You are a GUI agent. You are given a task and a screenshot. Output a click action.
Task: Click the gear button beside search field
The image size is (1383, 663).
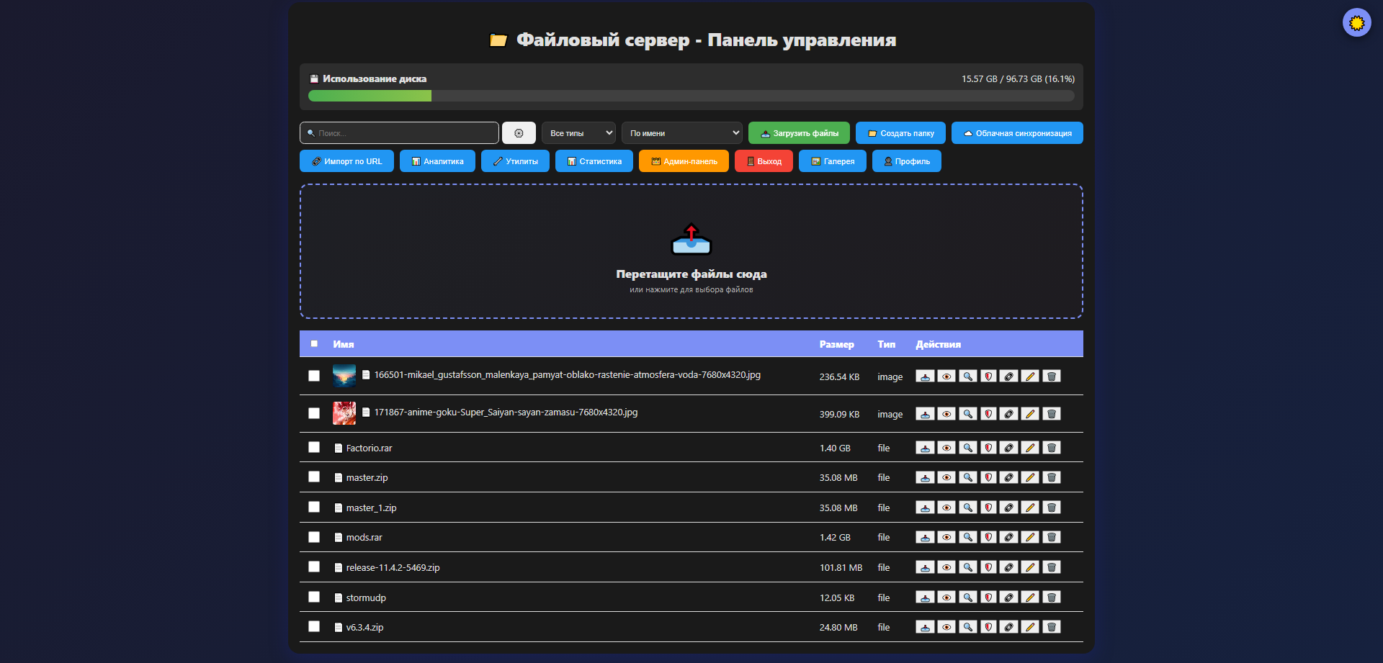pyautogui.click(x=519, y=133)
